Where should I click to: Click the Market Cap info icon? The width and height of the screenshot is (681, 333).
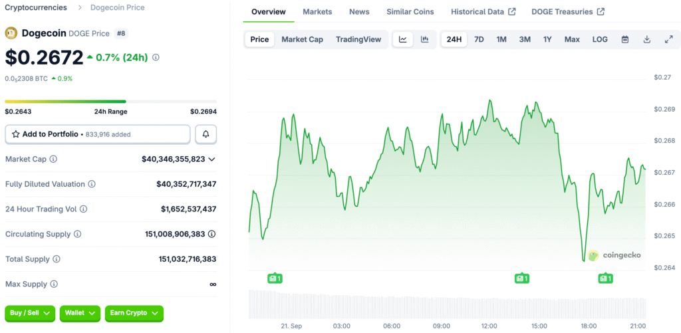53,160
